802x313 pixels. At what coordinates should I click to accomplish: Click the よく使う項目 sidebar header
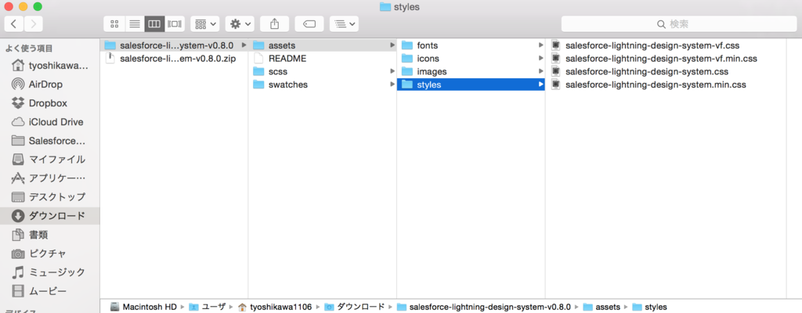point(29,49)
